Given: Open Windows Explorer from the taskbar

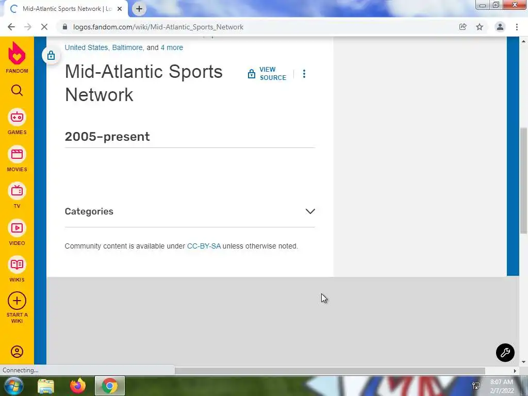Looking at the screenshot, I should click(46, 386).
